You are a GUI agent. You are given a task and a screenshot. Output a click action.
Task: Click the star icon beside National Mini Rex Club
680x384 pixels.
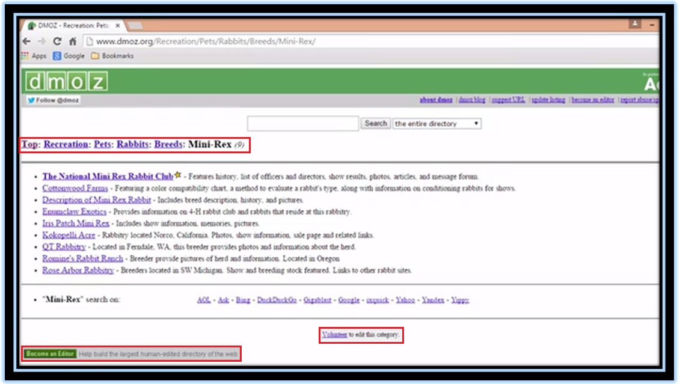click(x=177, y=175)
